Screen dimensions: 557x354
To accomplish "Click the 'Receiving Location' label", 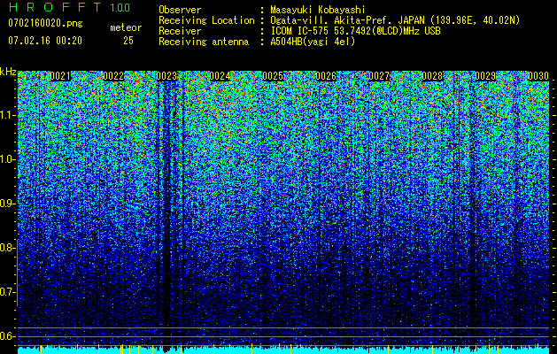I will point(206,20).
